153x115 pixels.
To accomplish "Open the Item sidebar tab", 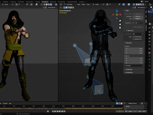I will (146, 11).
